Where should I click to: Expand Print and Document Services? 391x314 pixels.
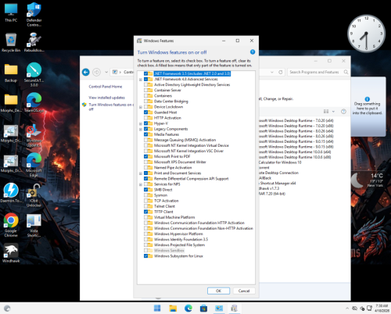(x=141, y=173)
